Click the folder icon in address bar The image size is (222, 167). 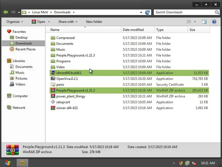[24, 12]
